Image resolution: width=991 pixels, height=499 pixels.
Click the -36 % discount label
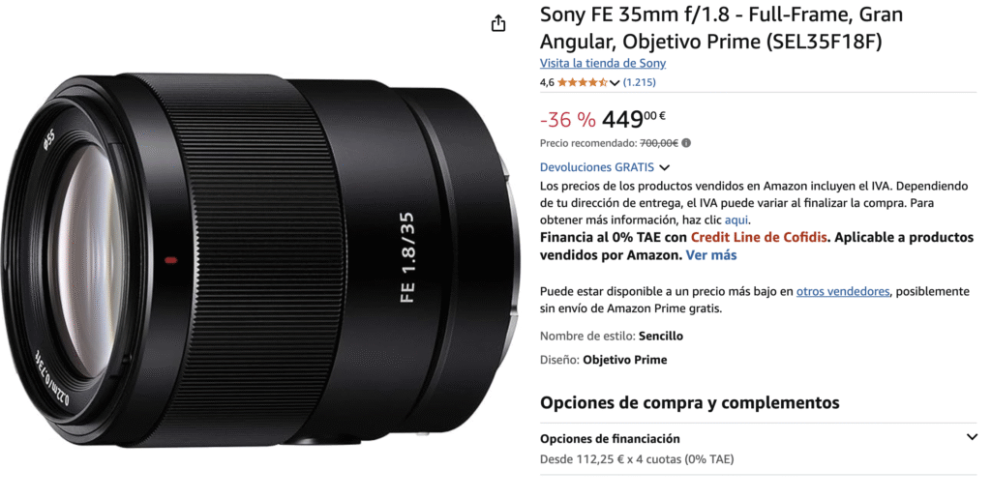click(567, 119)
